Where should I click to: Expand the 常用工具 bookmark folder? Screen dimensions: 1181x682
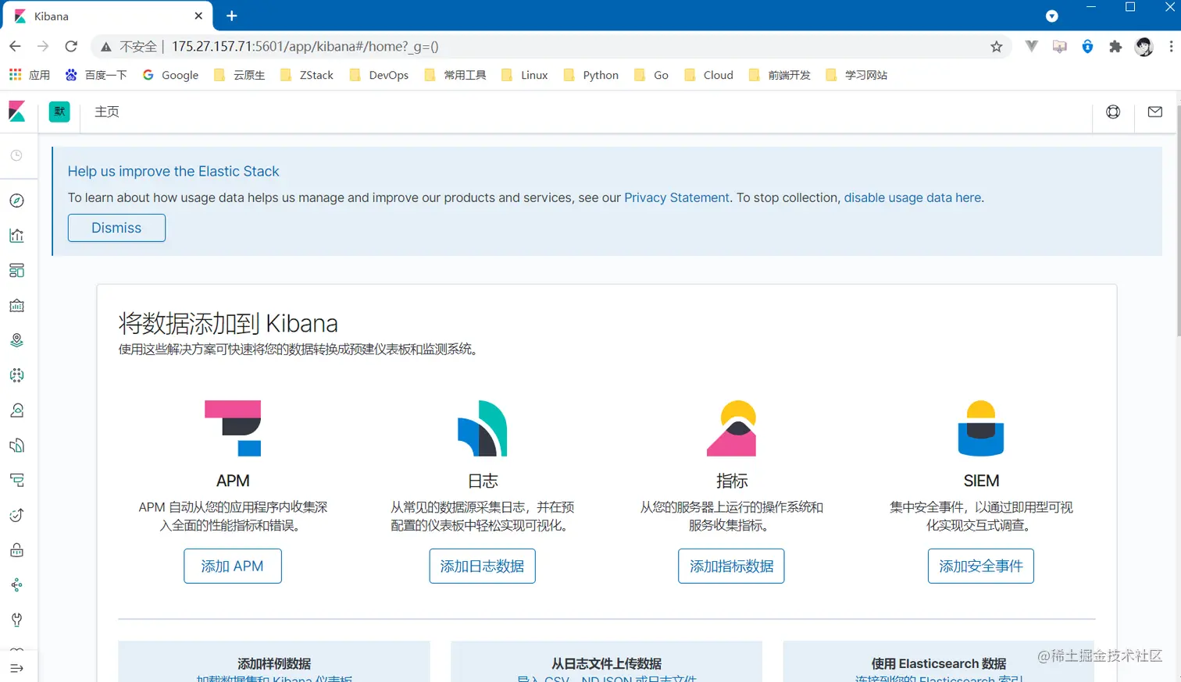pyautogui.click(x=455, y=75)
